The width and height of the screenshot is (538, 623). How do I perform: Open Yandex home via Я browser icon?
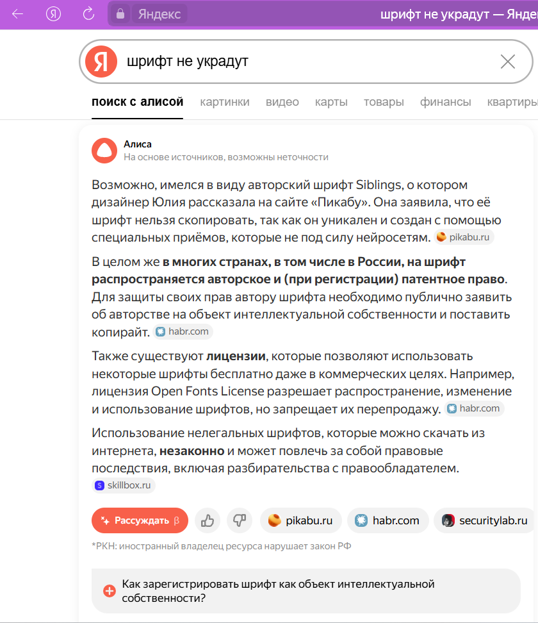pos(54,14)
